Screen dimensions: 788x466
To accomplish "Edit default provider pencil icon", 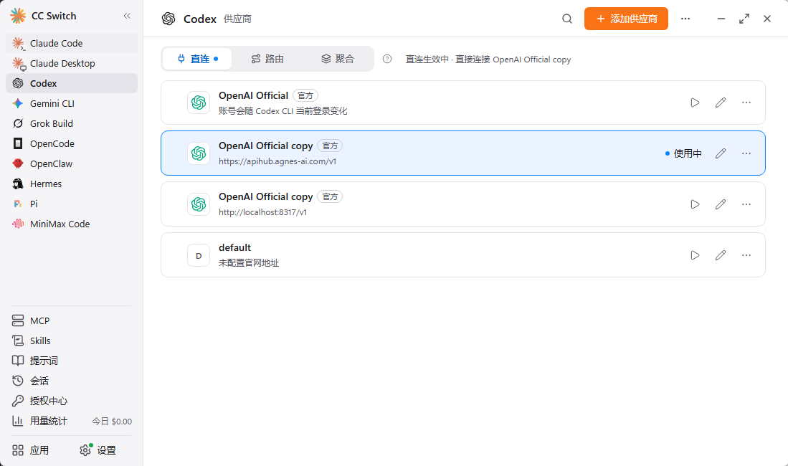I will click(x=721, y=255).
